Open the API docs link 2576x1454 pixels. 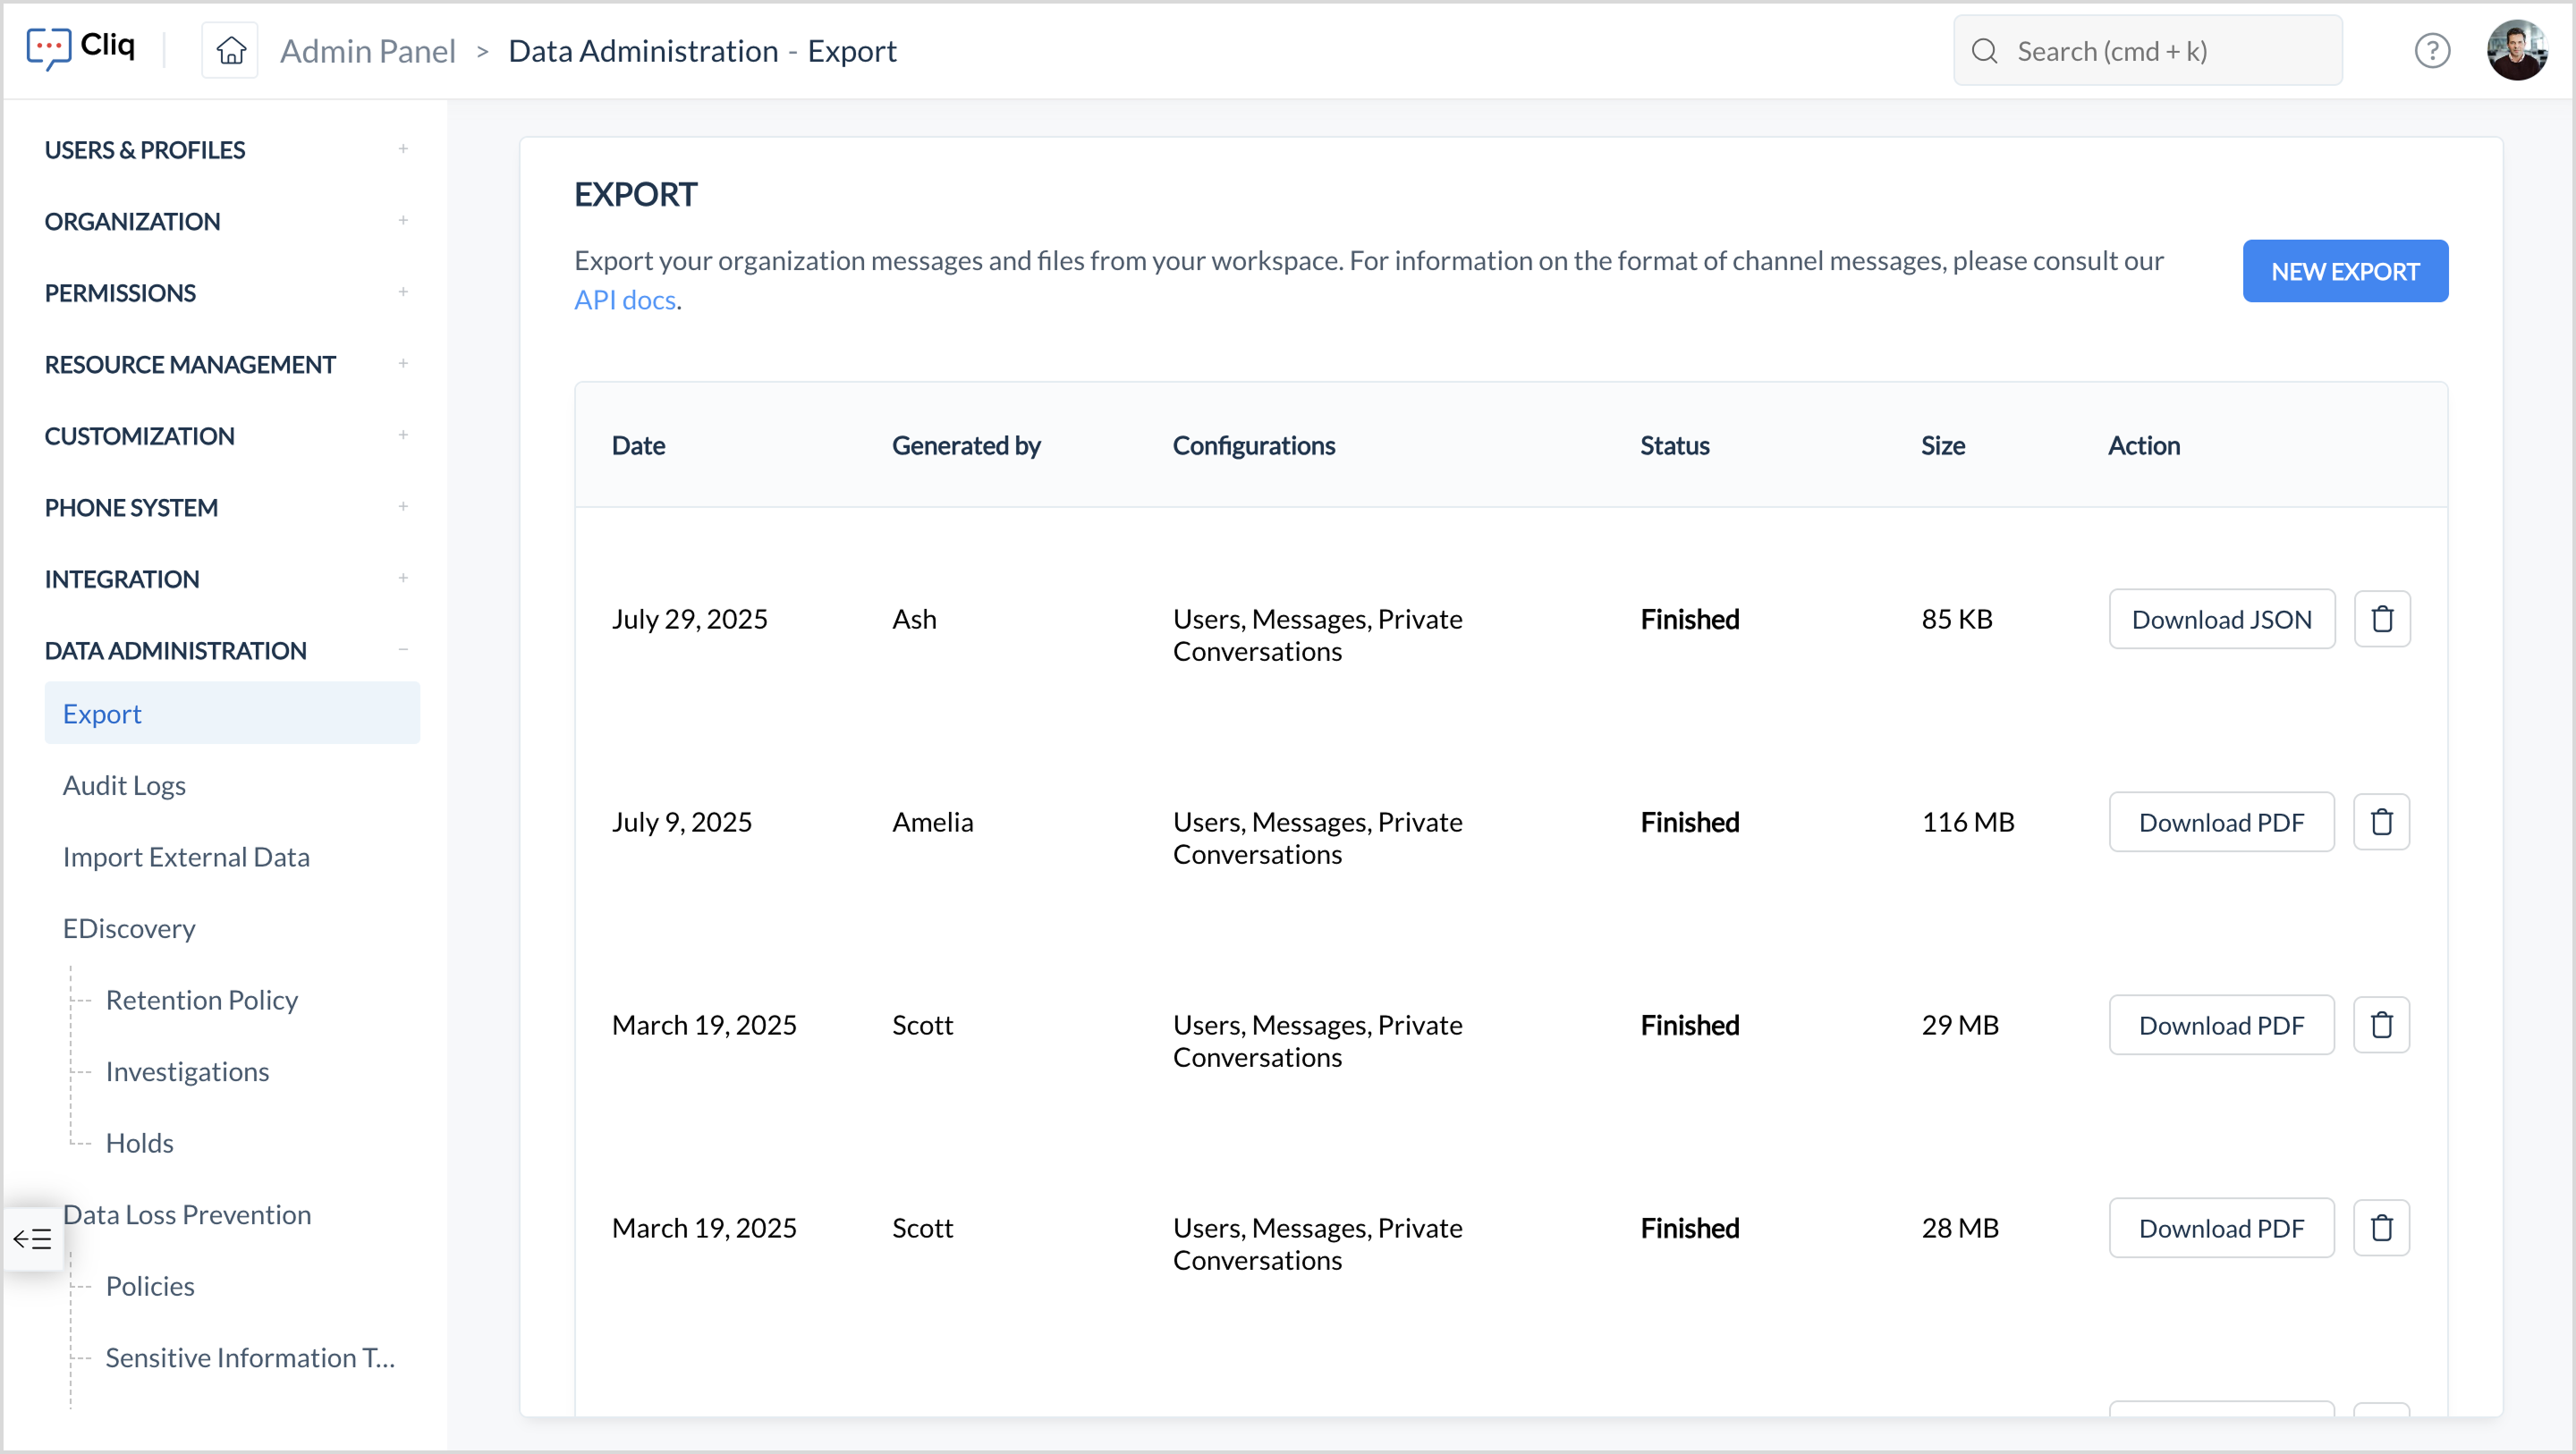coord(625,299)
